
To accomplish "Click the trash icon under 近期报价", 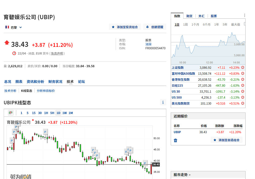I will 175,140.
